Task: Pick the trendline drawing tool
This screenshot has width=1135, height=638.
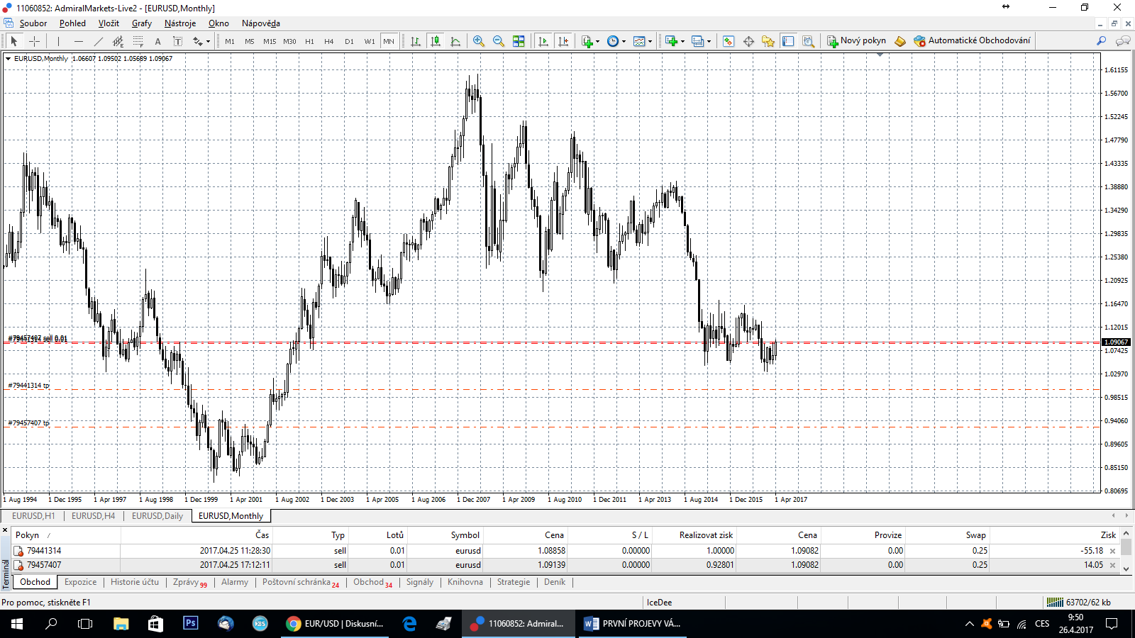Action: click(x=99, y=41)
